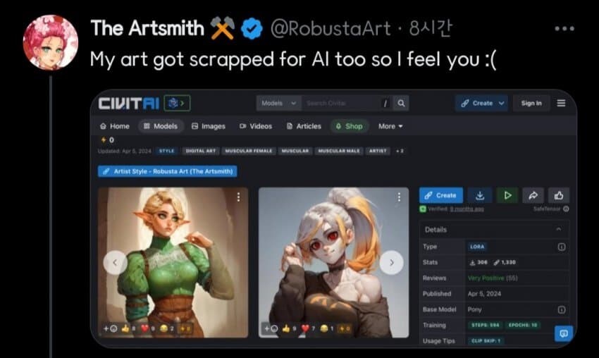Open the three-dot menu on elf image
The width and height of the screenshot is (599, 358).
(x=238, y=197)
